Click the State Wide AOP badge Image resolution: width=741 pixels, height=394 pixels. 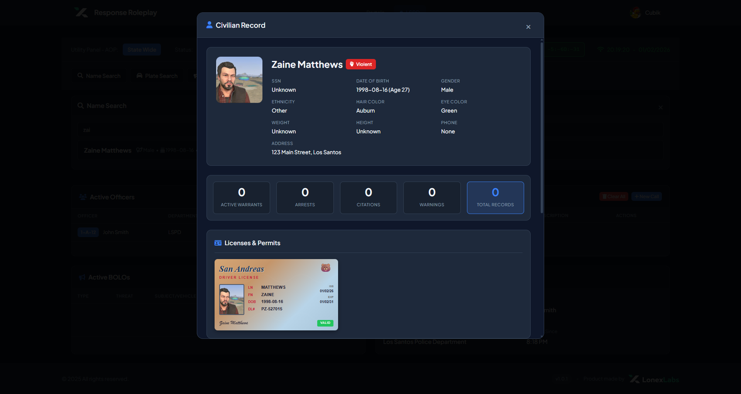(142, 50)
